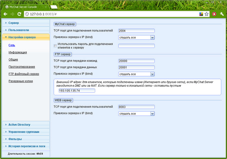Click the FTP data port field 20001
Screen dimensions: 227x159
[137, 67]
